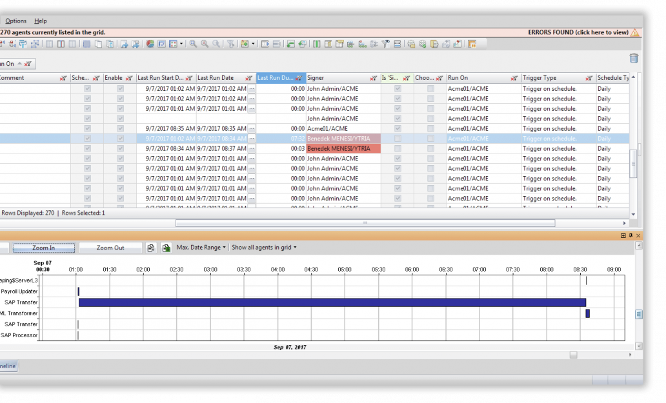Open the Help menu
The image size is (666, 403).
coord(41,21)
